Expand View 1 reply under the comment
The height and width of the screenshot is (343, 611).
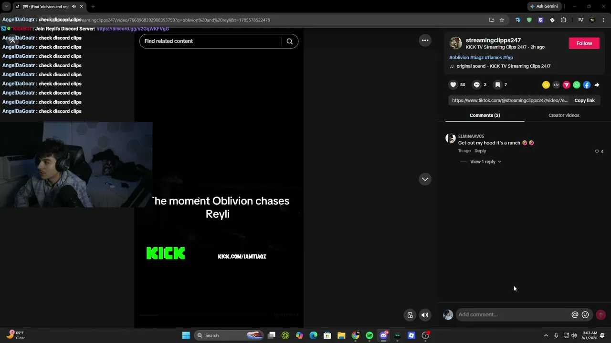click(485, 161)
